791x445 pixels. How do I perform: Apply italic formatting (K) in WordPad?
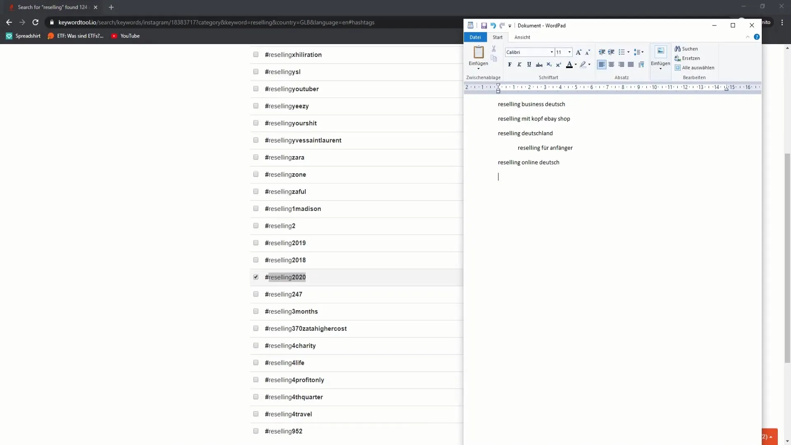pos(519,64)
